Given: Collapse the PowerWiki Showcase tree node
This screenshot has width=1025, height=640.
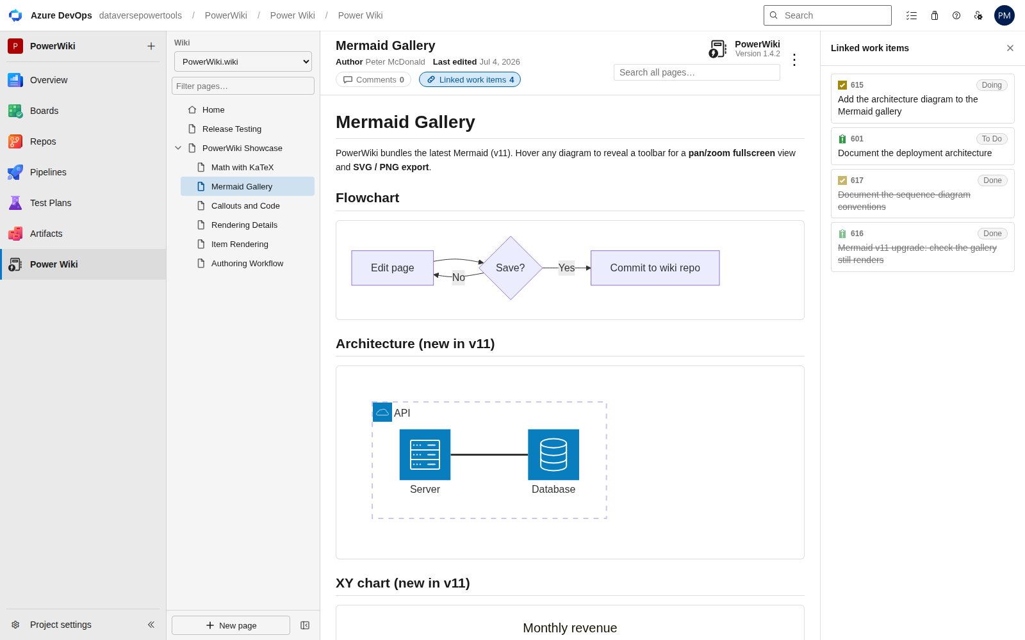Looking at the screenshot, I should tap(178, 148).
